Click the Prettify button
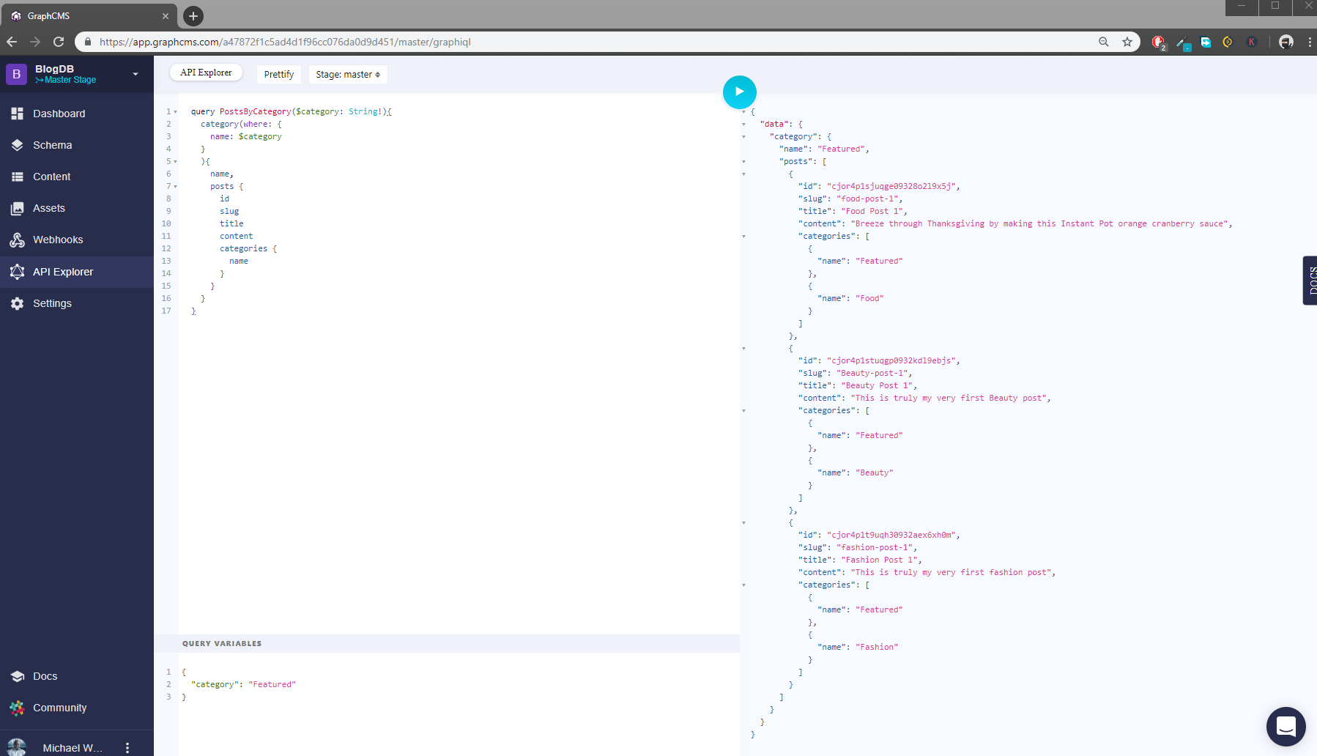1317x756 pixels. point(278,74)
